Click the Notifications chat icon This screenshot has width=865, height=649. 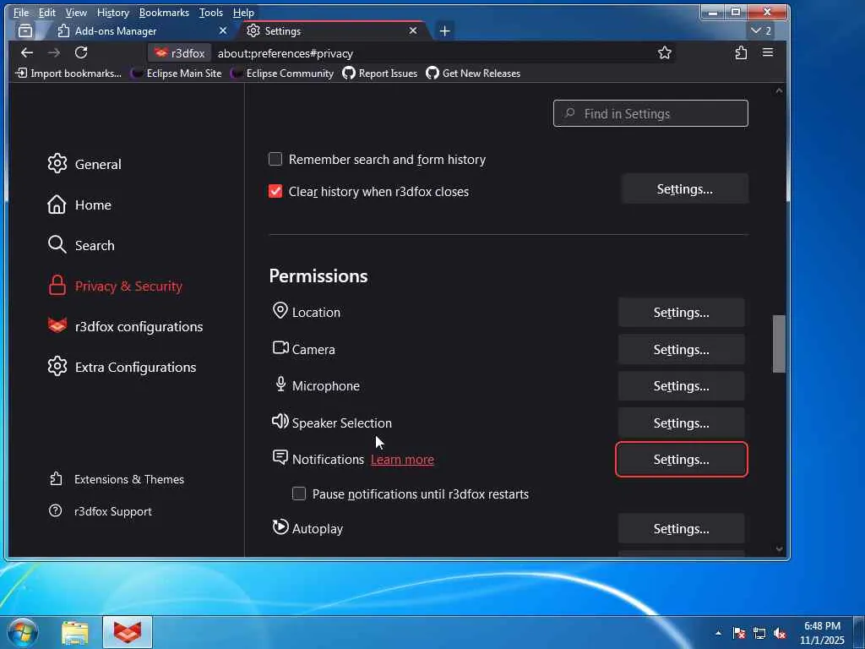pyautogui.click(x=280, y=457)
